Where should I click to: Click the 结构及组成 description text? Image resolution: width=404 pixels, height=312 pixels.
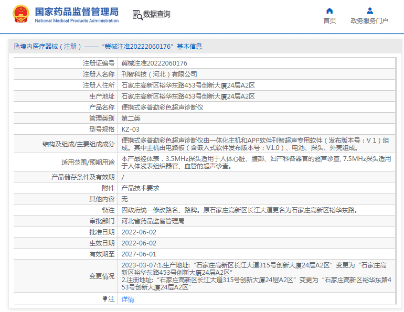[255, 144]
